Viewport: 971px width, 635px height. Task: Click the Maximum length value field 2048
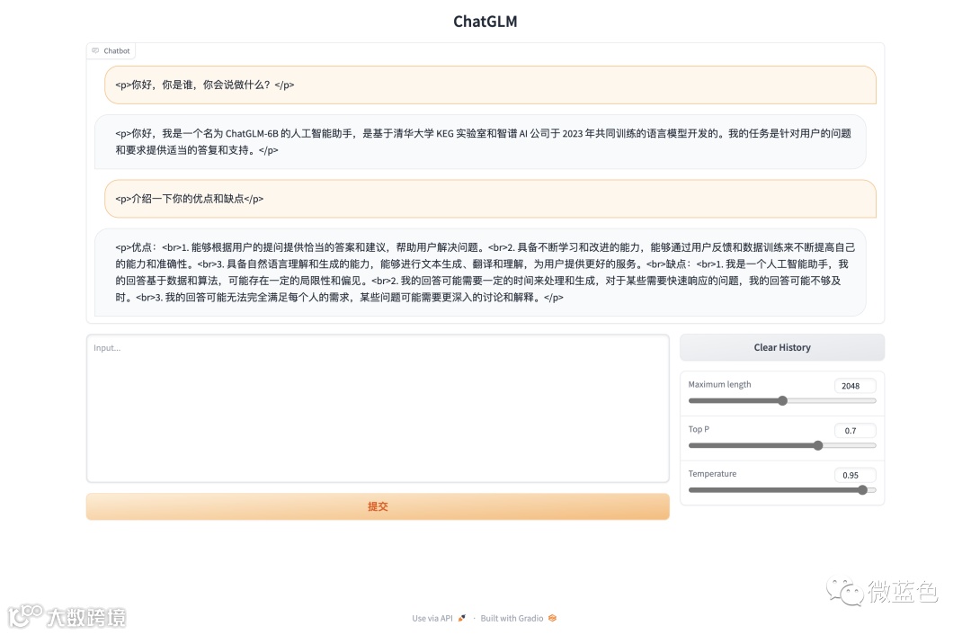855,385
